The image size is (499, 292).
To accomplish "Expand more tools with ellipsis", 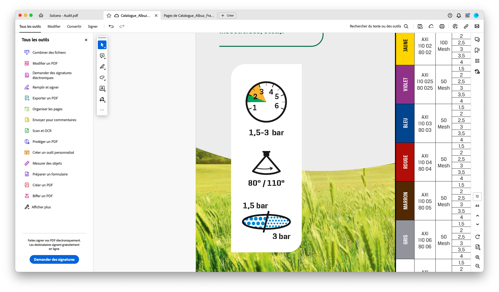I will point(102,110).
